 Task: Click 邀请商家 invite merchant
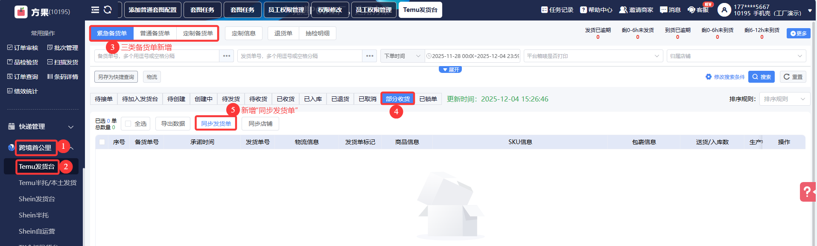click(636, 10)
